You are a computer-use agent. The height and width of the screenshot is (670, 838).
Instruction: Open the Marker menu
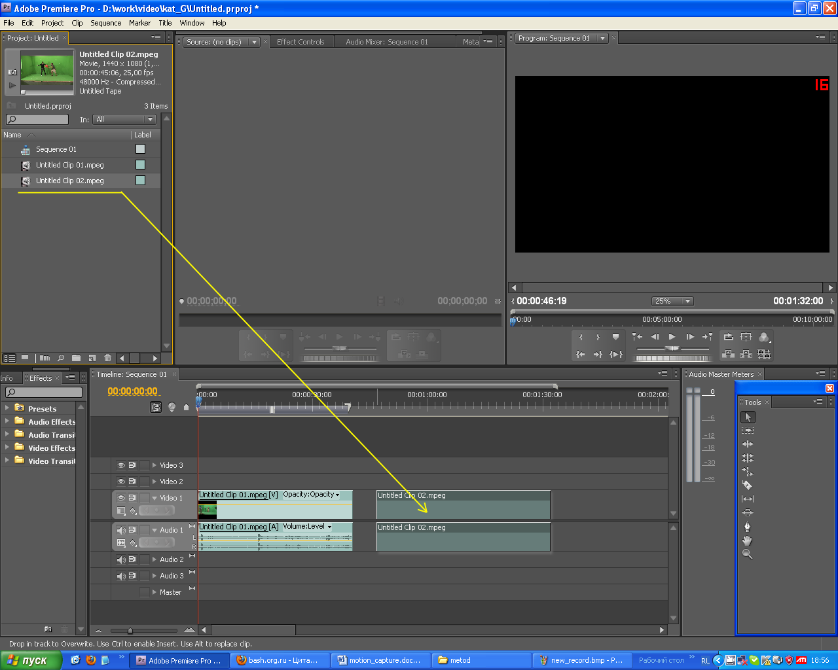pos(139,23)
